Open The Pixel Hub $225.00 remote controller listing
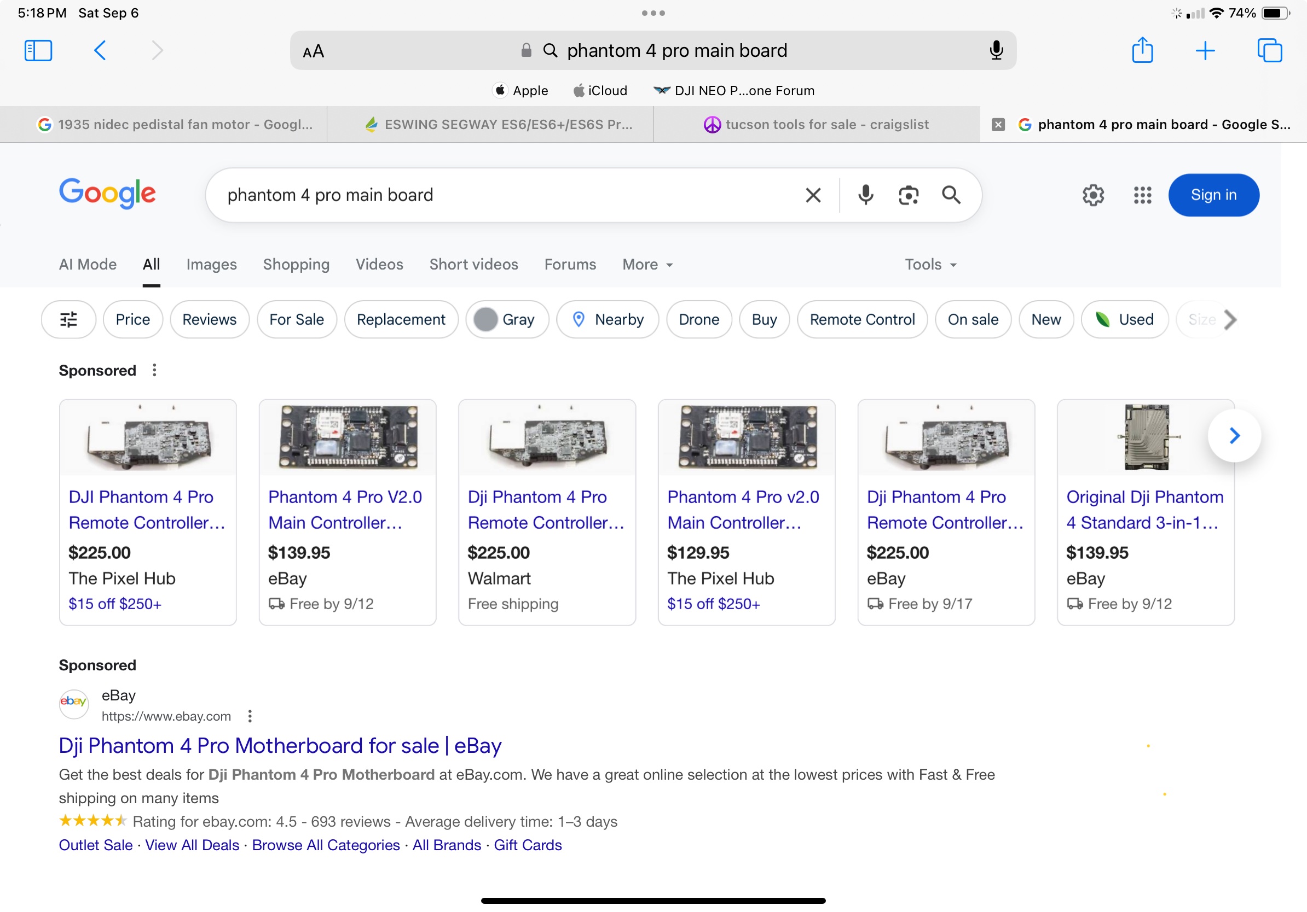The height and width of the screenshot is (912, 1307). 148,512
